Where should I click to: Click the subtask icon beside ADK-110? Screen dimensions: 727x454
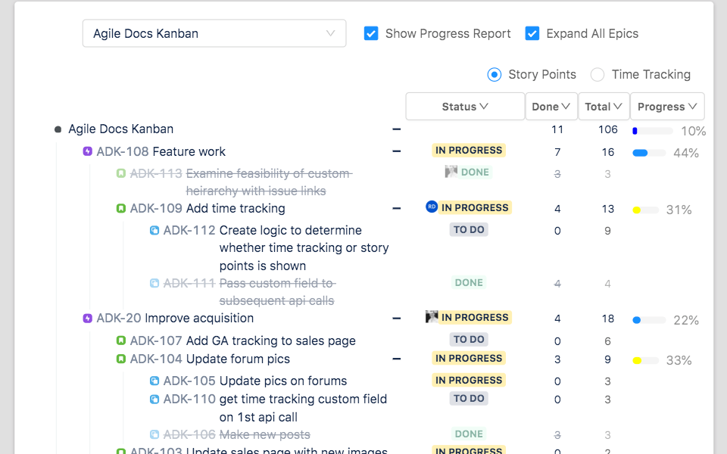154,399
